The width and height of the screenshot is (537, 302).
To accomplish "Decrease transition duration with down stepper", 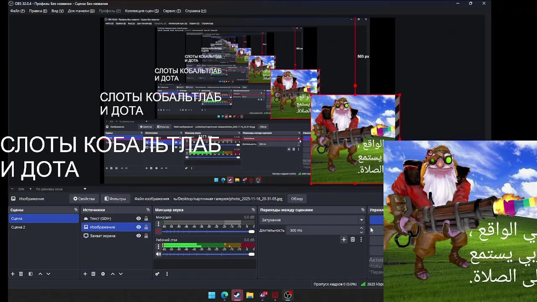I will click(361, 232).
